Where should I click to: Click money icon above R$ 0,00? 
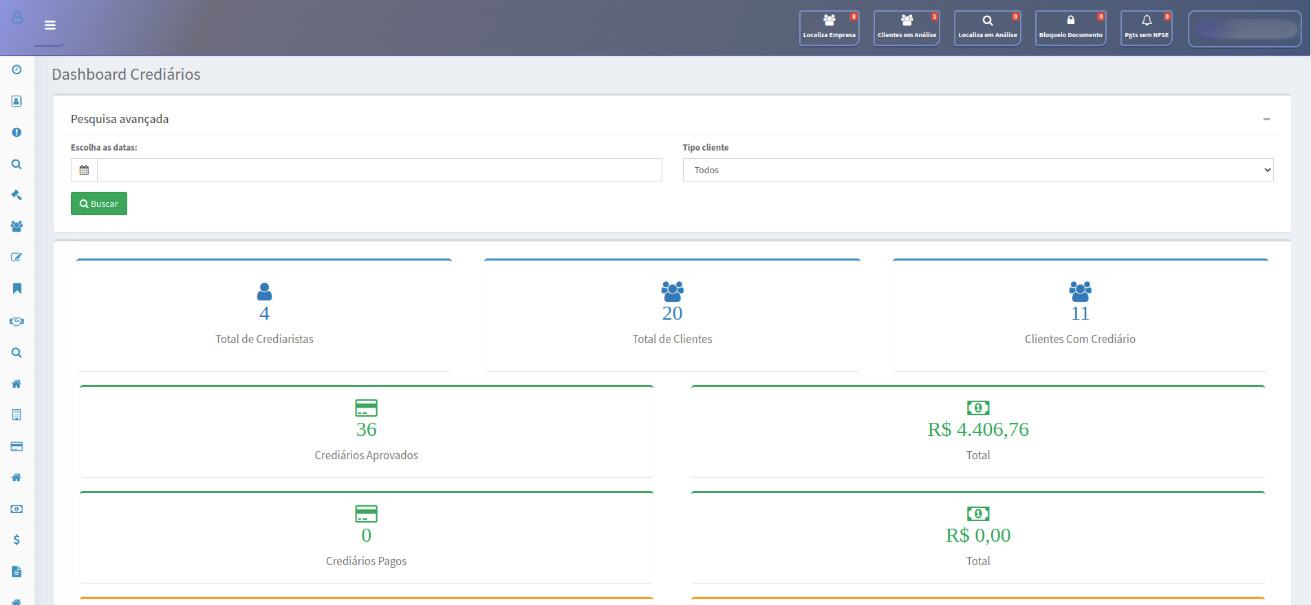[978, 514]
